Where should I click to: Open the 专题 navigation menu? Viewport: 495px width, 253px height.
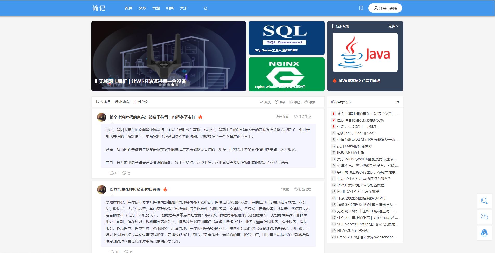click(156, 8)
